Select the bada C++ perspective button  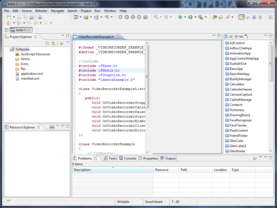21,30
